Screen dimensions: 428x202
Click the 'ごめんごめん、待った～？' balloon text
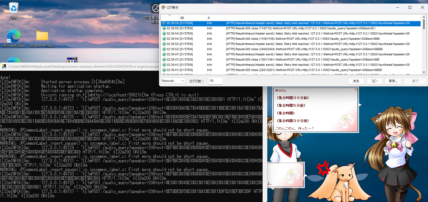(x=294, y=128)
